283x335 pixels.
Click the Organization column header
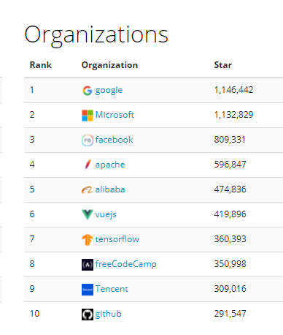(110, 65)
